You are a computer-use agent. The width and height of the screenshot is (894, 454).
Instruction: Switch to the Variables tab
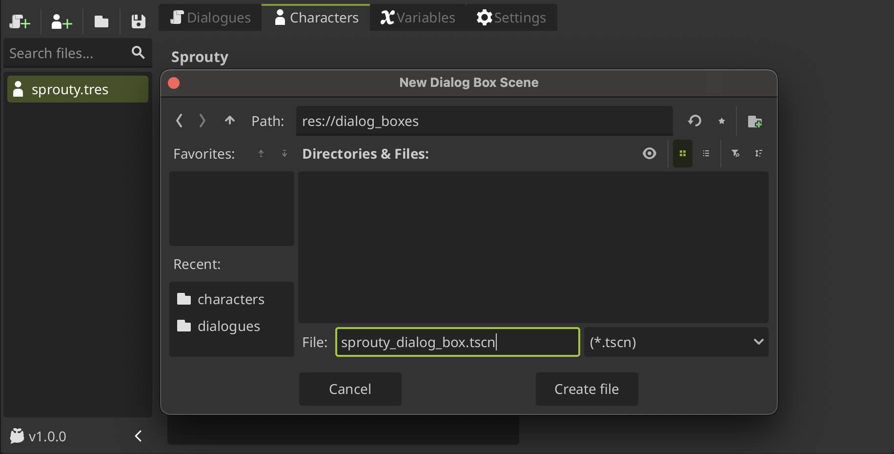coord(417,17)
